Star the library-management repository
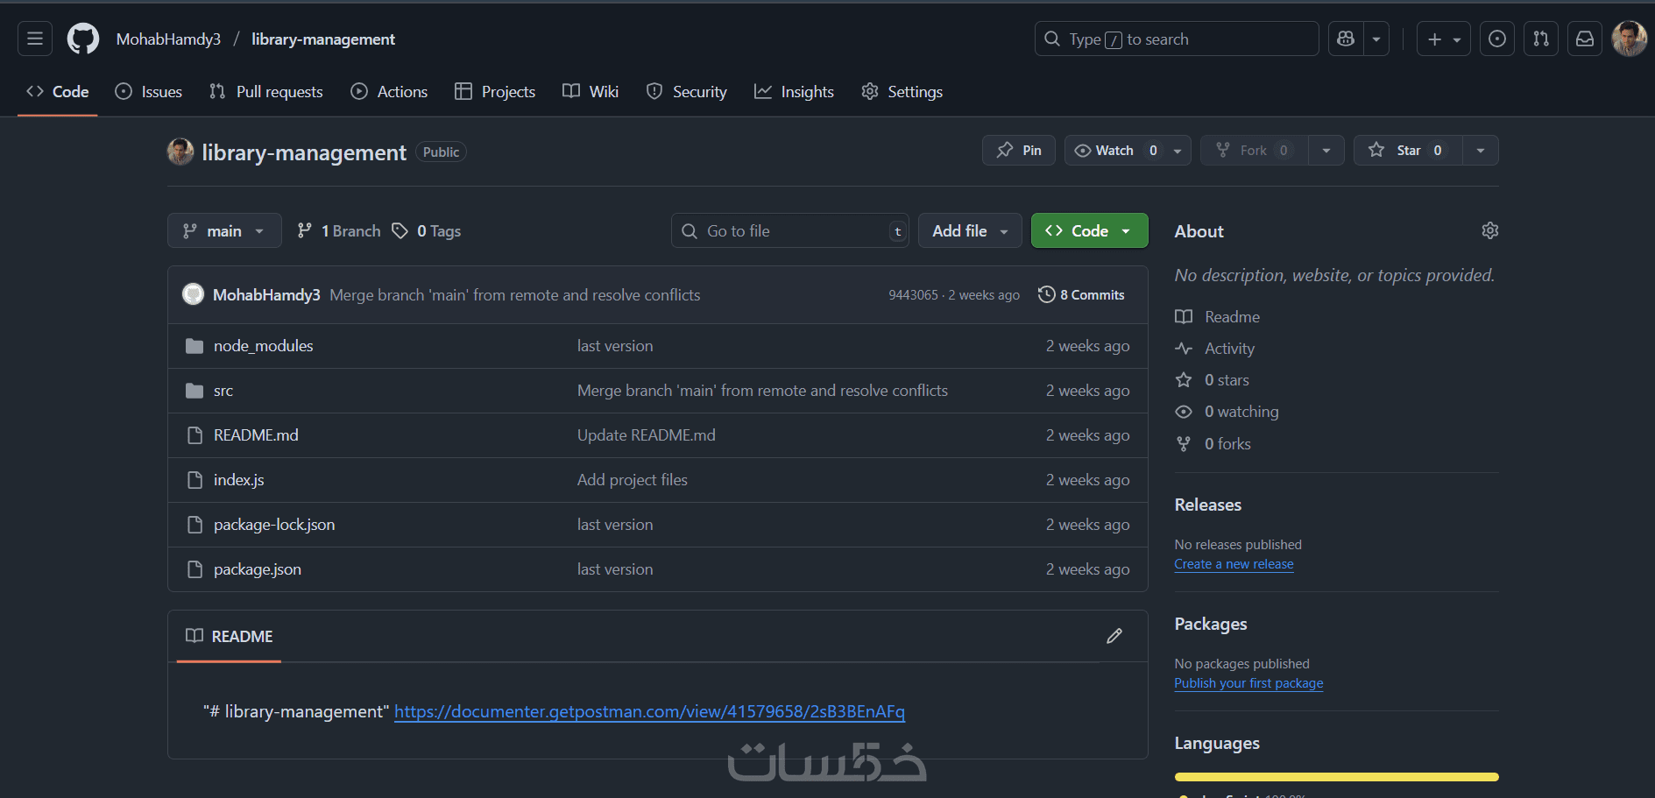Image resolution: width=1655 pixels, height=798 pixels. click(x=1408, y=151)
